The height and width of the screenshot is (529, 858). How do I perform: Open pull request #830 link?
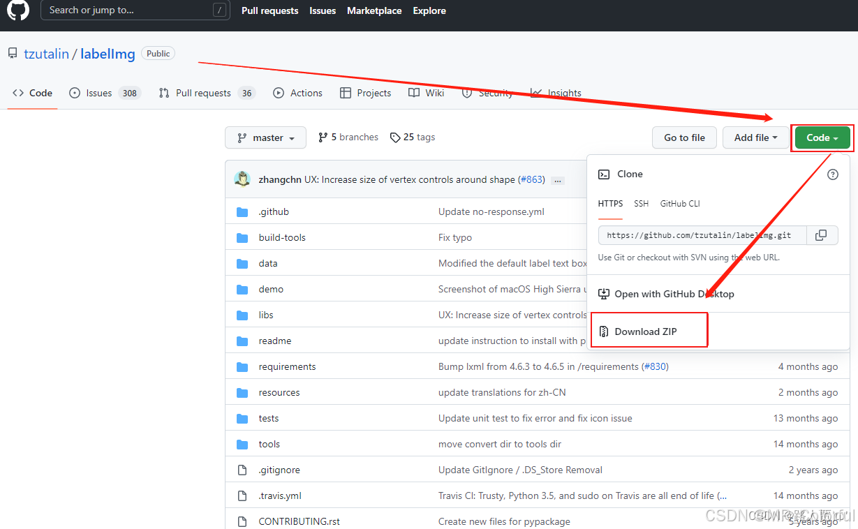click(x=654, y=366)
